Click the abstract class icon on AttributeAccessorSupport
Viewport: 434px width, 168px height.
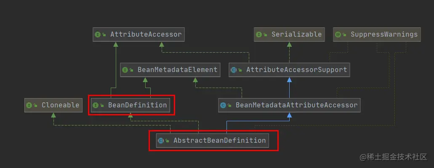pos(234,70)
